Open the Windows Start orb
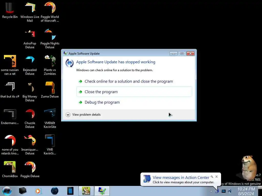 click(x=7, y=191)
